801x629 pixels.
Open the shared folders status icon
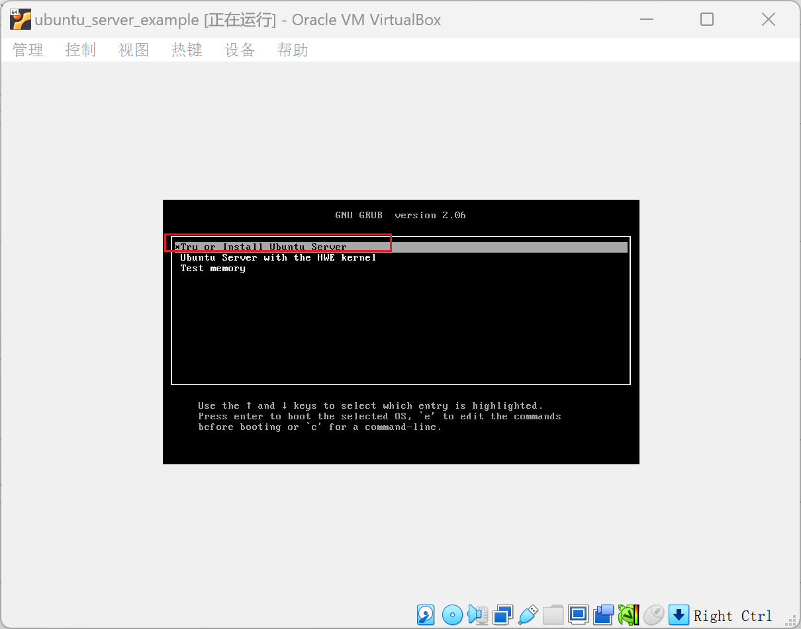tap(553, 615)
